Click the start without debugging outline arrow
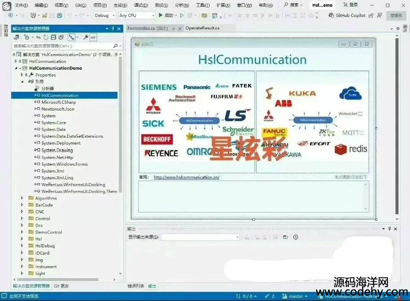Image resolution: width=410 pixels, height=301 pixels. pyautogui.click(x=182, y=16)
